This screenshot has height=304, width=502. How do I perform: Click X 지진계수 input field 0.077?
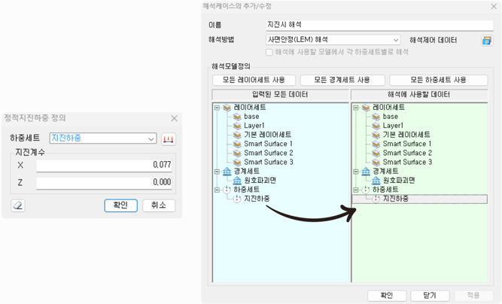(104, 166)
